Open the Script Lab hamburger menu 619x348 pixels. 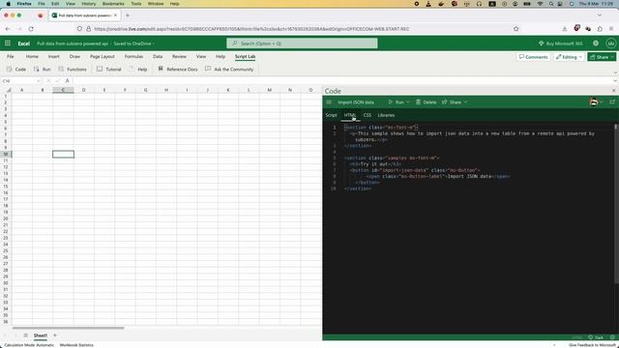coord(329,102)
